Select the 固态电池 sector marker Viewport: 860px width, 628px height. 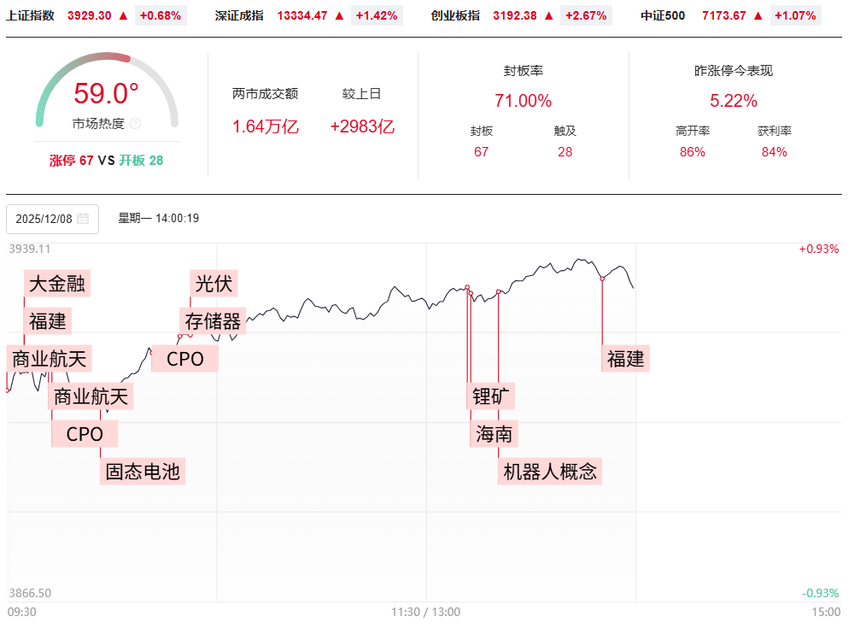(x=143, y=471)
